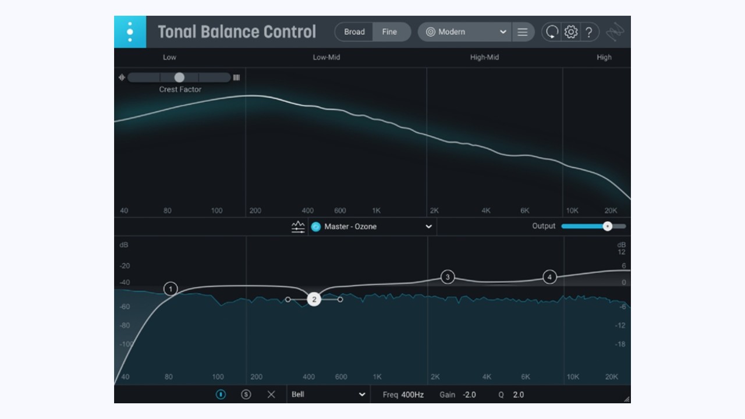Image resolution: width=745 pixels, height=419 pixels.
Task: Click the Ozone plugin round icon
Action: tap(316, 226)
